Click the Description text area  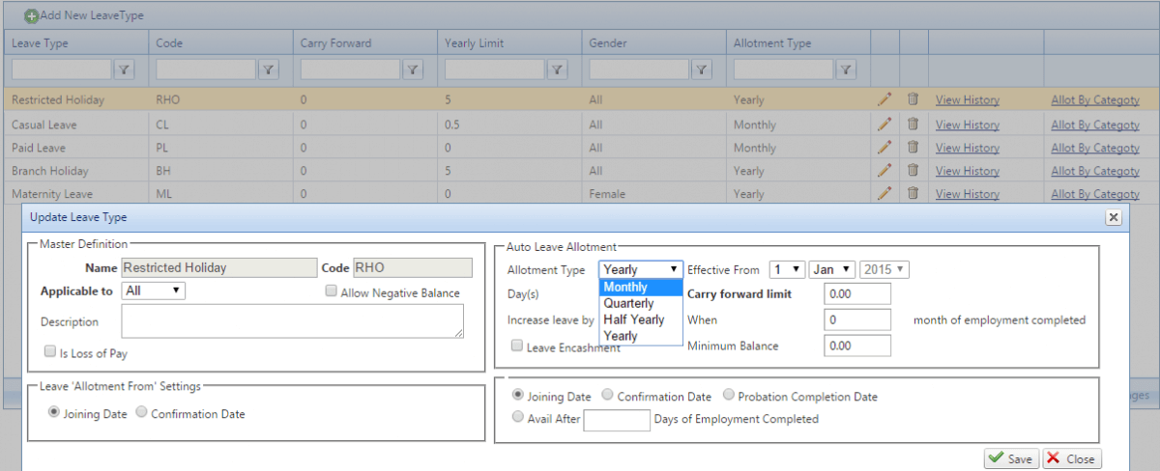[x=292, y=321]
